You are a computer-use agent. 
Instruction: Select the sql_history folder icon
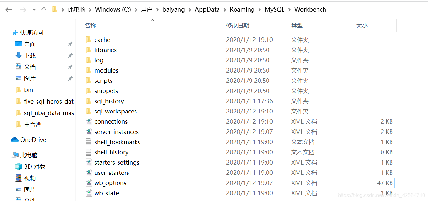[89, 101]
